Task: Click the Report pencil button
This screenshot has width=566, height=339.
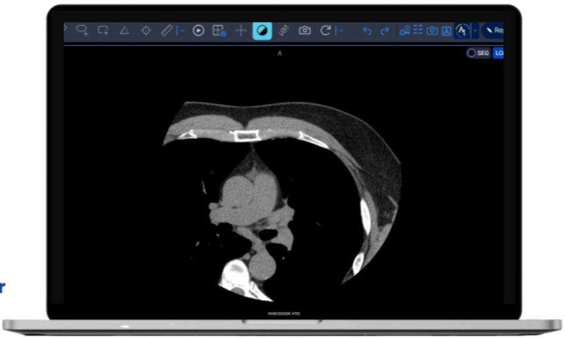Action: pos(493,30)
